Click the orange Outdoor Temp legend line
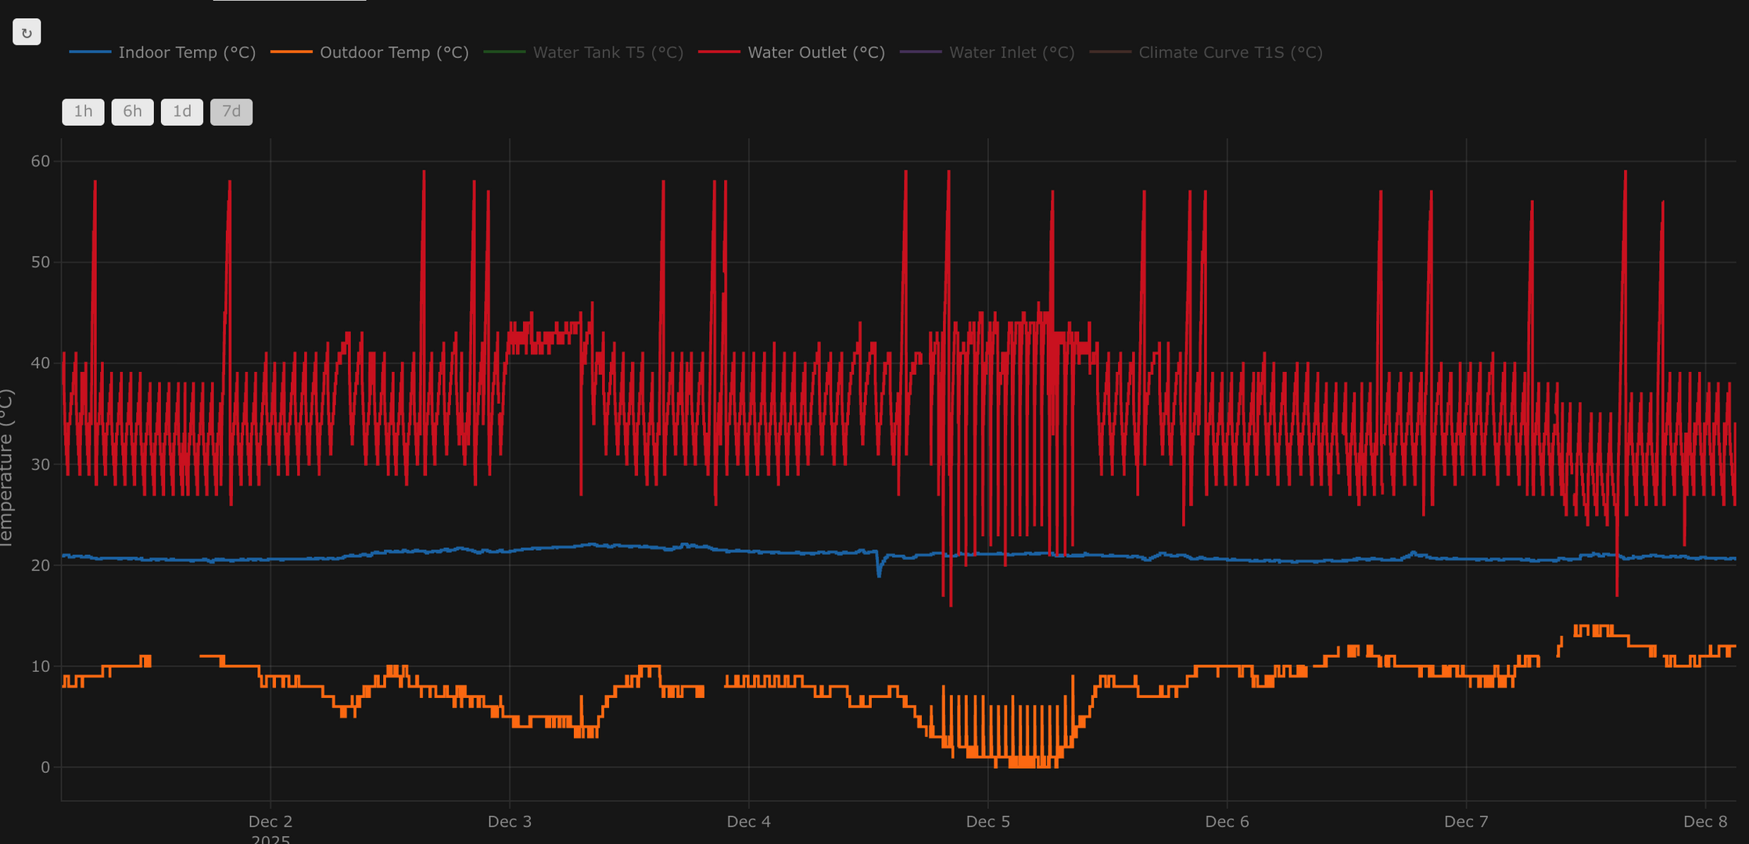This screenshot has height=844, width=1749. point(291,52)
